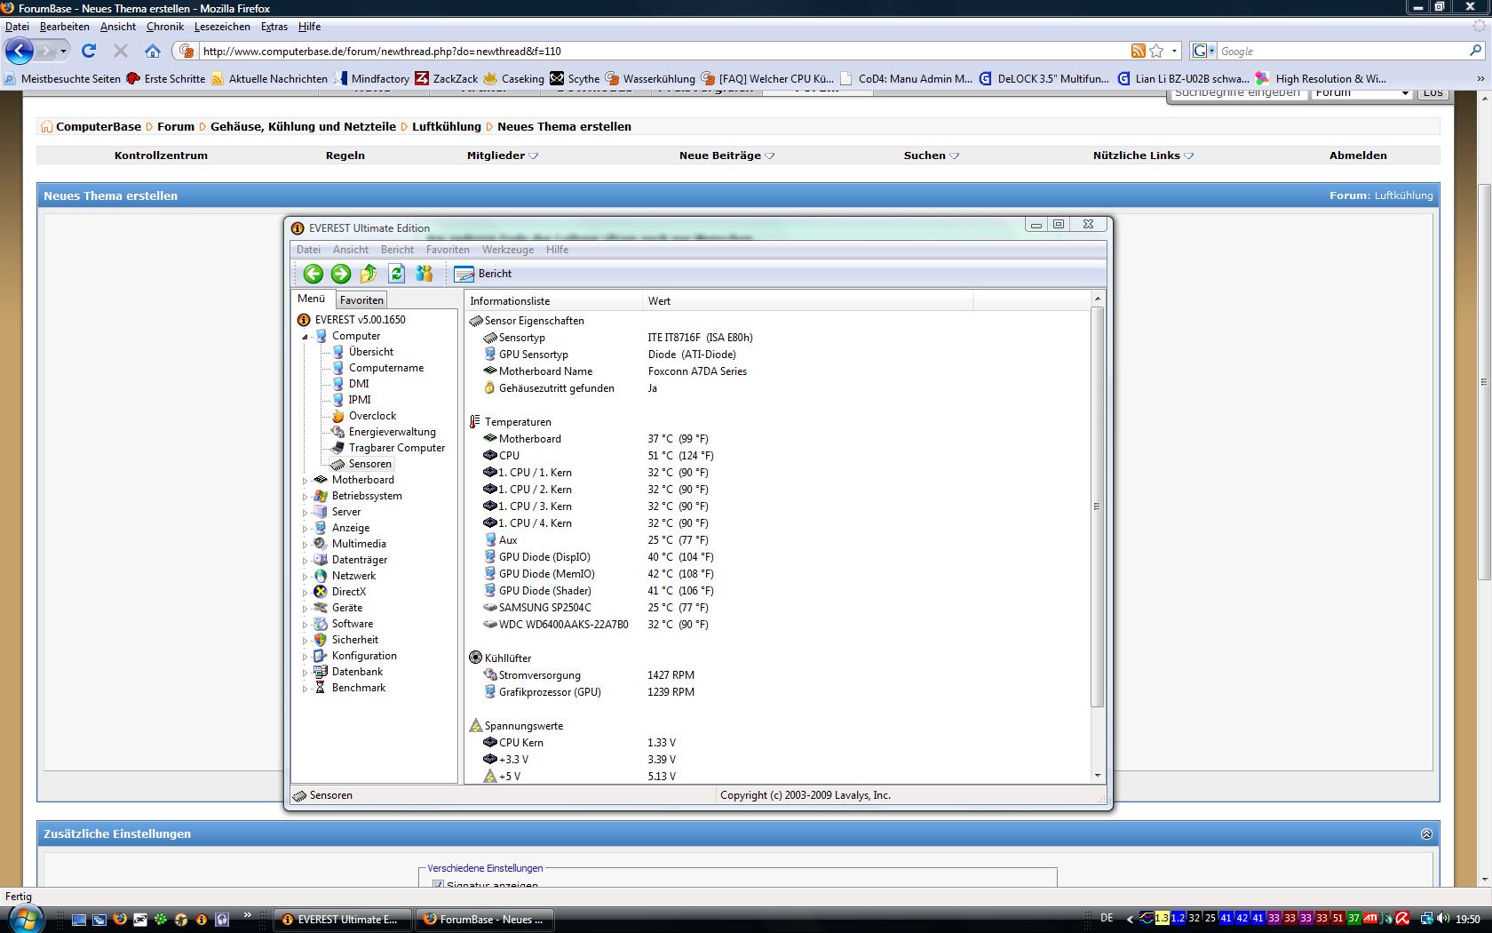Open the Suchen dropdown in forum nav
This screenshot has height=933, width=1492.
(932, 155)
